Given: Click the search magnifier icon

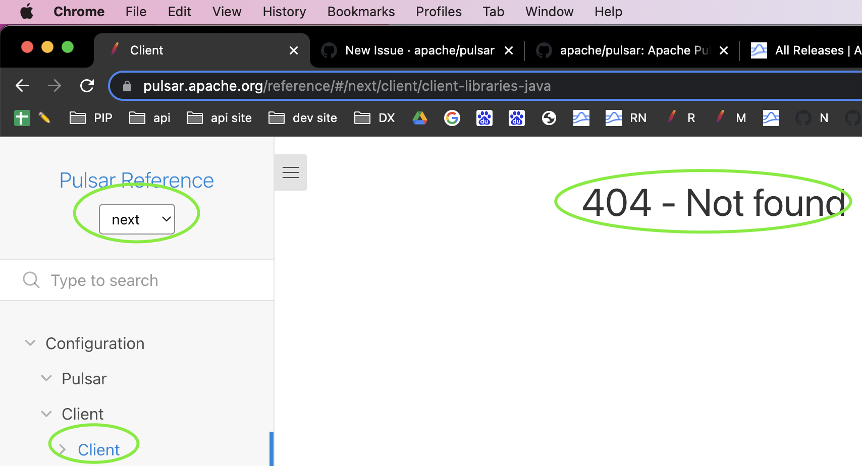Looking at the screenshot, I should point(31,280).
